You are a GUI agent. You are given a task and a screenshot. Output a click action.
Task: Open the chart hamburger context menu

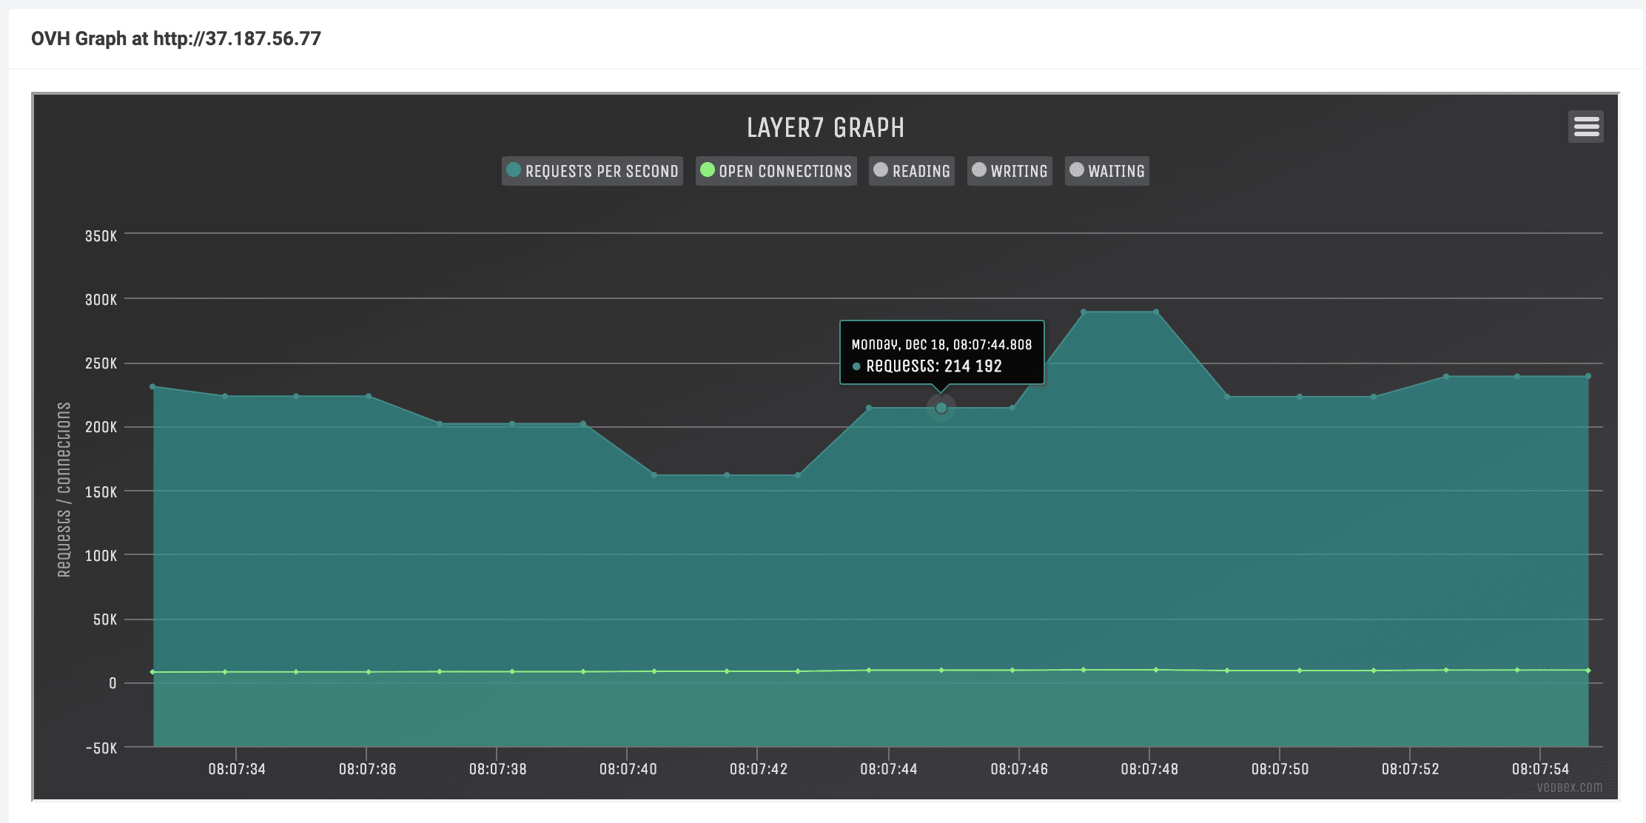coord(1585,127)
